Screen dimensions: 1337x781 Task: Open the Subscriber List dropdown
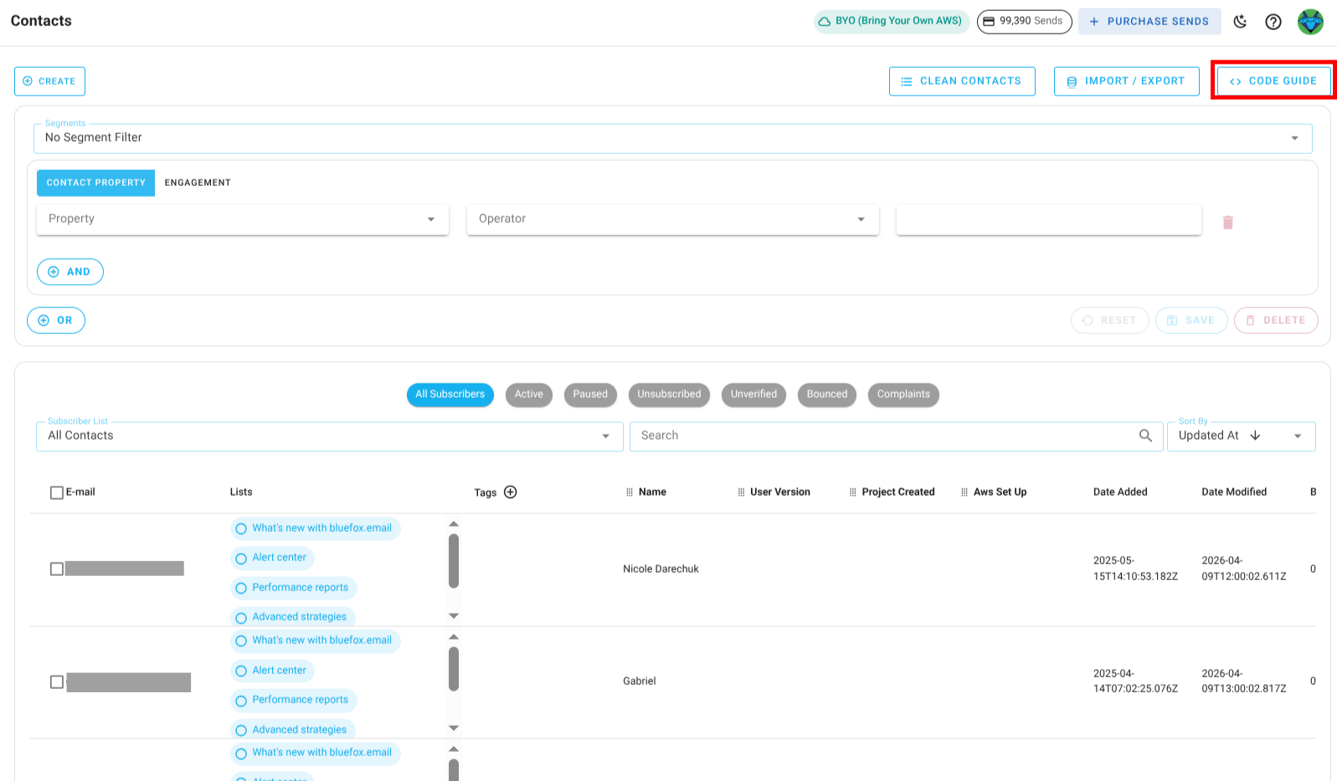tap(330, 436)
